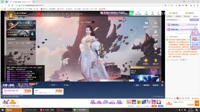This screenshot has height=112, width=200.
Task: Click 录制小视频 in player toolbar
Action: pyautogui.click(x=138, y=13)
